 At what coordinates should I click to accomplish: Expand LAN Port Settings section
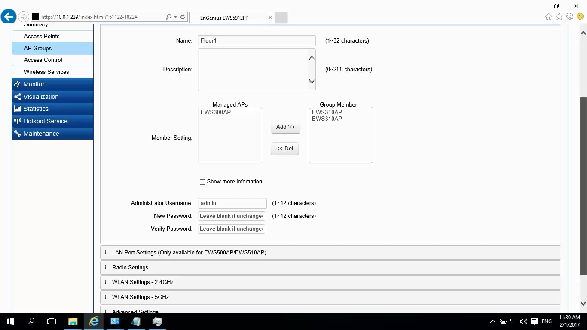[x=330, y=252]
